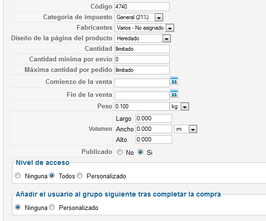This screenshot has height=221, width=266.
Task: Expand the Fabricantes dropdown
Action: [x=144, y=28]
